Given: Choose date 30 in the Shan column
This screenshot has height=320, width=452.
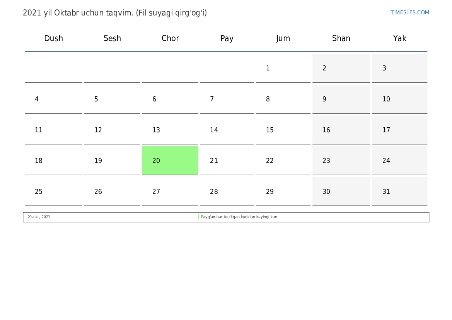Looking at the screenshot, I should (x=341, y=191).
